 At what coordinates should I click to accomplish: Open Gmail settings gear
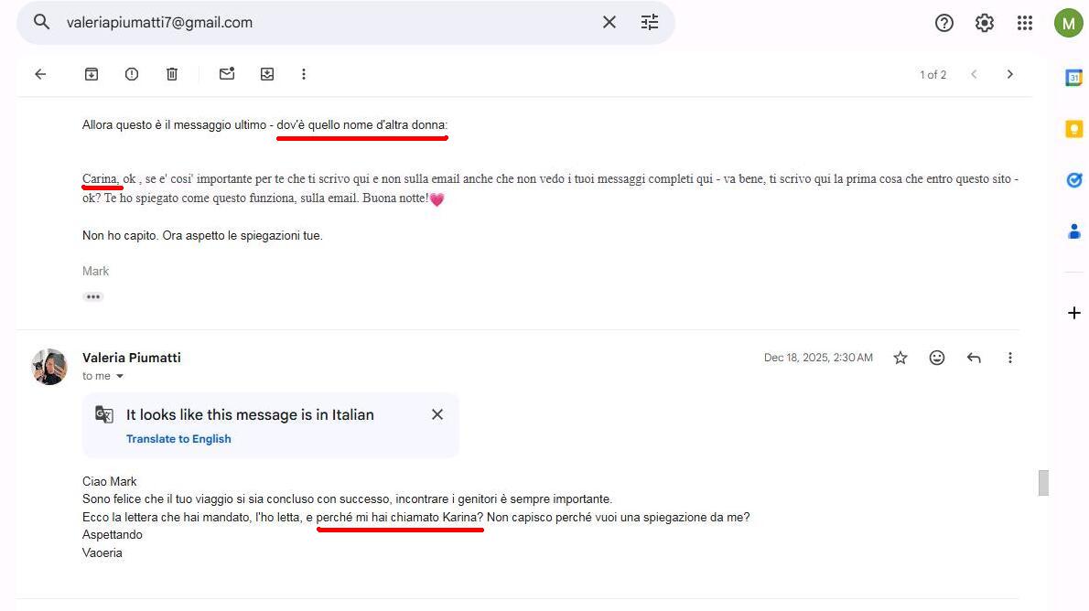[x=985, y=23]
